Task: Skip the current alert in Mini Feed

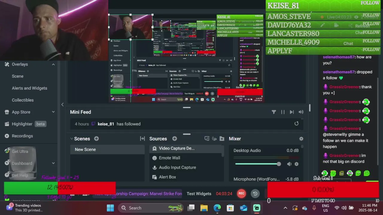Action: [292, 112]
